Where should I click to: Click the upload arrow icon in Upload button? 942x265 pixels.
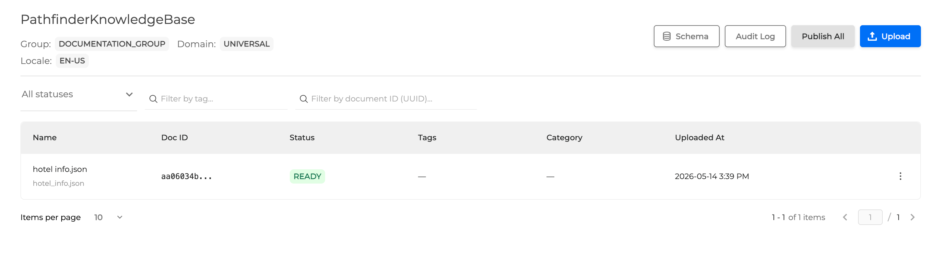pyautogui.click(x=872, y=36)
